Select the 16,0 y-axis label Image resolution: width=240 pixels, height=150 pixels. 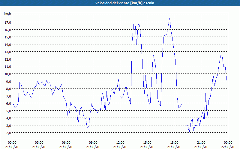pos(8,30)
